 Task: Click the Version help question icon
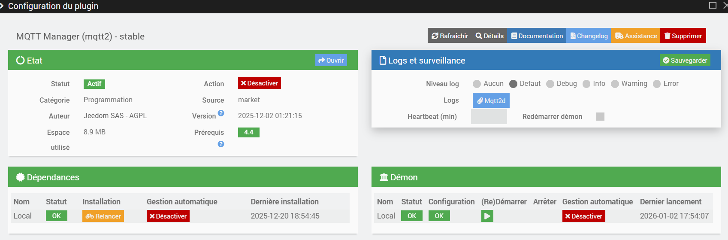(x=221, y=113)
